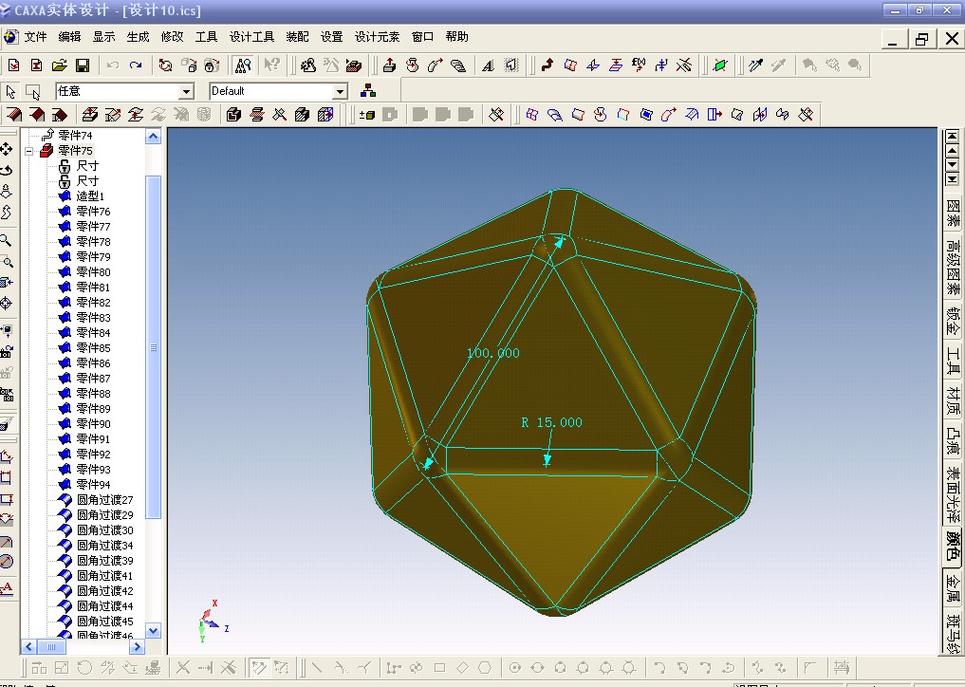Open the 设计工具 menu

[x=251, y=37]
